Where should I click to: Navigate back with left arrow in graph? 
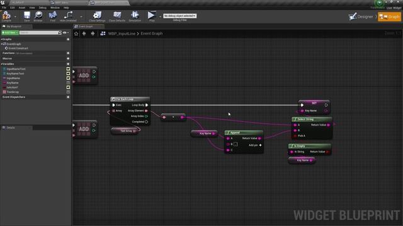(84, 33)
